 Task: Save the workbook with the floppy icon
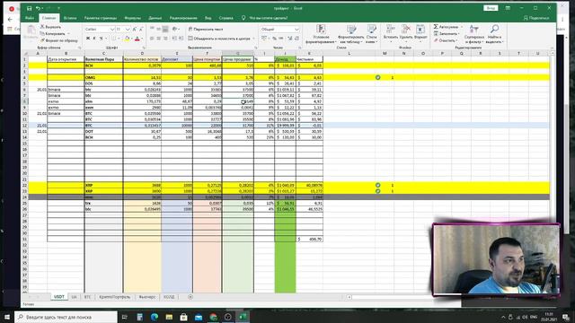coord(30,8)
